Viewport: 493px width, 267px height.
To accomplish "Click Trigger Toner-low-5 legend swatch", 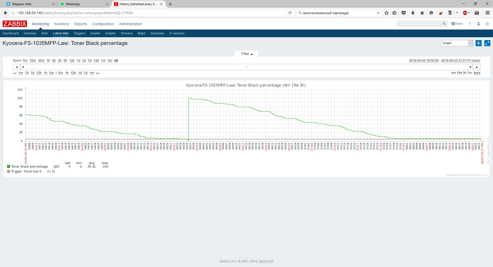I will pyautogui.click(x=8, y=171).
